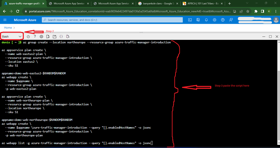Screen dimensions: 280x148
Task: Open Chrome three-dot menu
Action: tap(276, 11)
